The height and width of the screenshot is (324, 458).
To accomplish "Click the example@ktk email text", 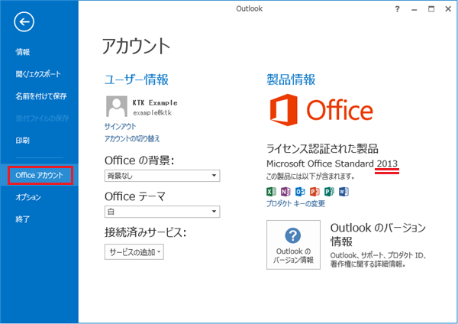I will pos(152,113).
